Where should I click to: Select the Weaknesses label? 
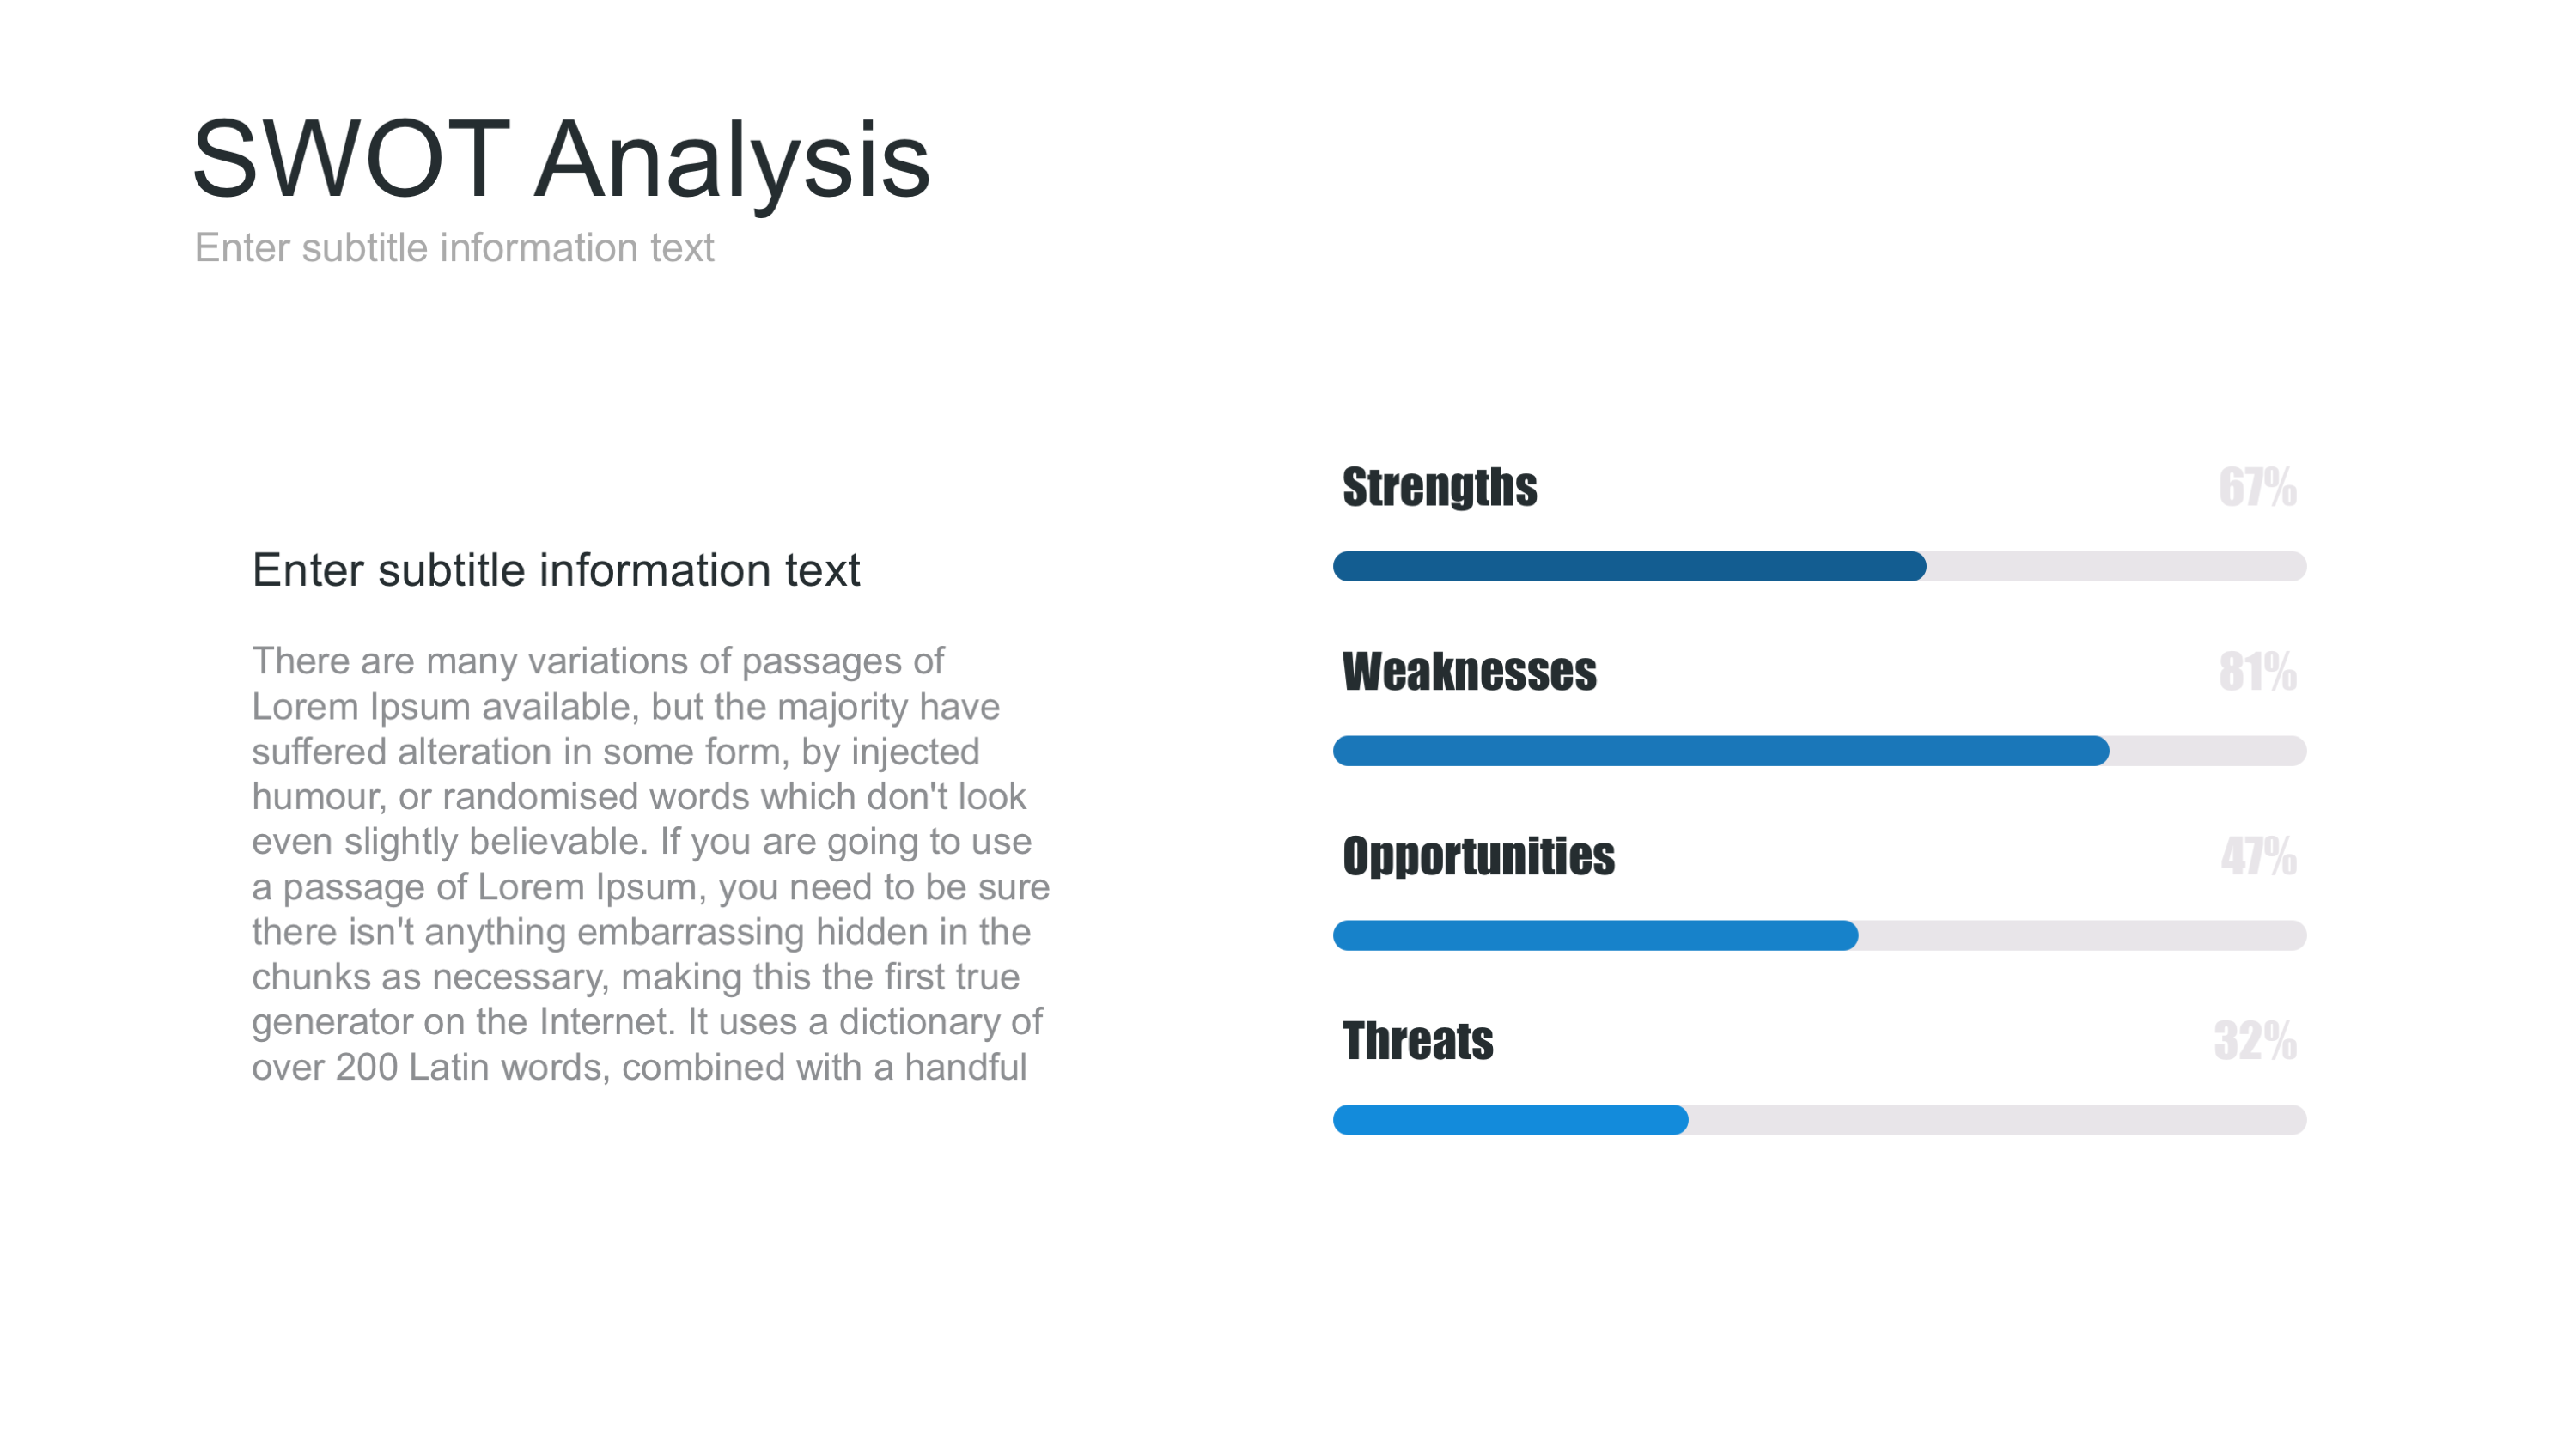click(x=1469, y=671)
